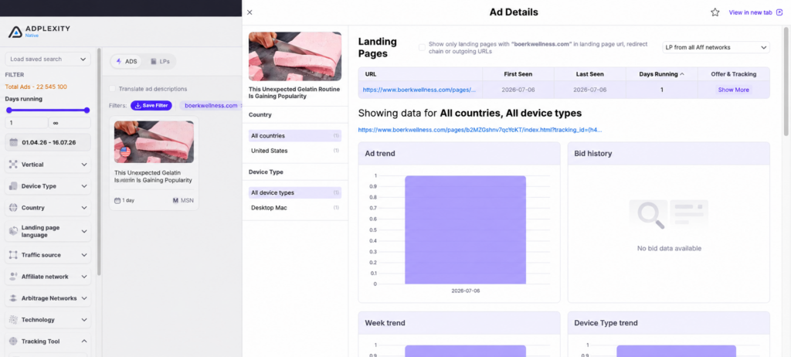Expand the Technology filter
This screenshot has width=791, height=357.
click(x=48, y=320)
